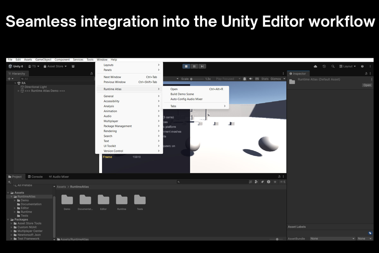Click the error pause exclamation icon in Project
This screenshot has height=253, width=379.
268,182
